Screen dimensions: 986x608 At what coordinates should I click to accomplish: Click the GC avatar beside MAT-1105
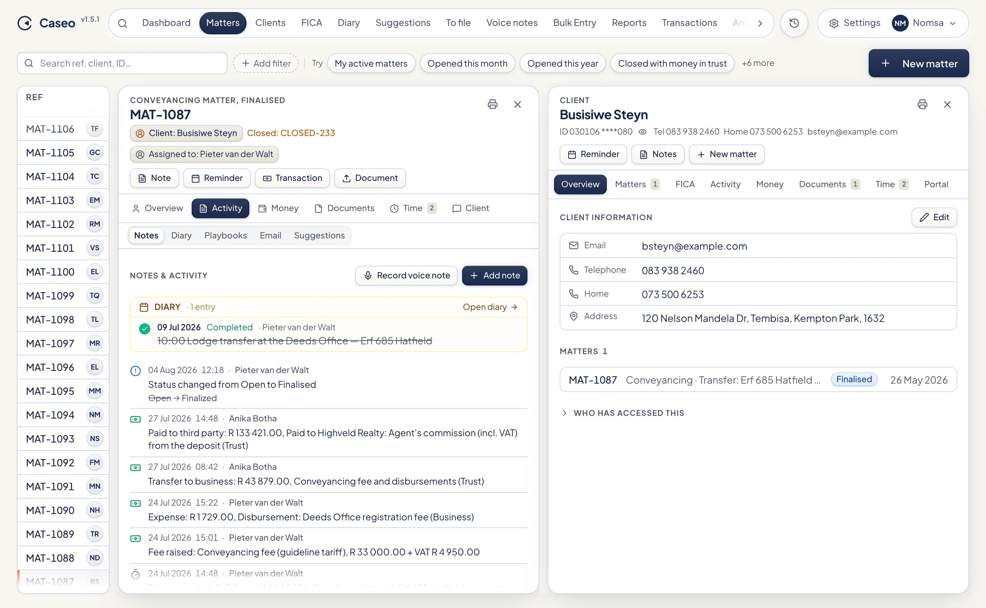click(94, 153)
